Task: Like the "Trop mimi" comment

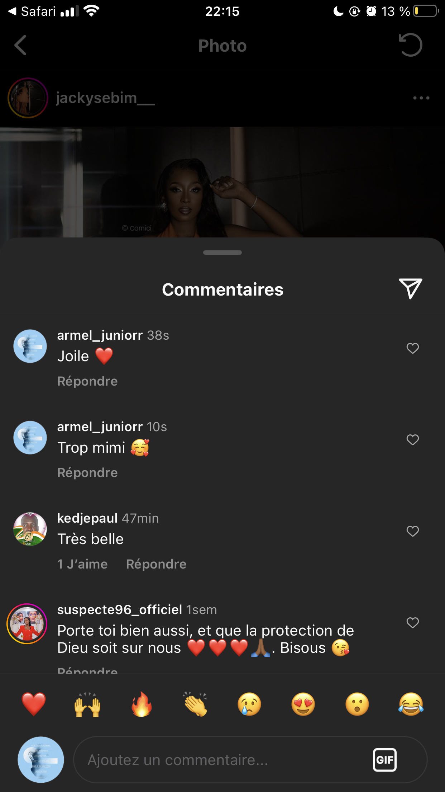Action: [412, 440]
